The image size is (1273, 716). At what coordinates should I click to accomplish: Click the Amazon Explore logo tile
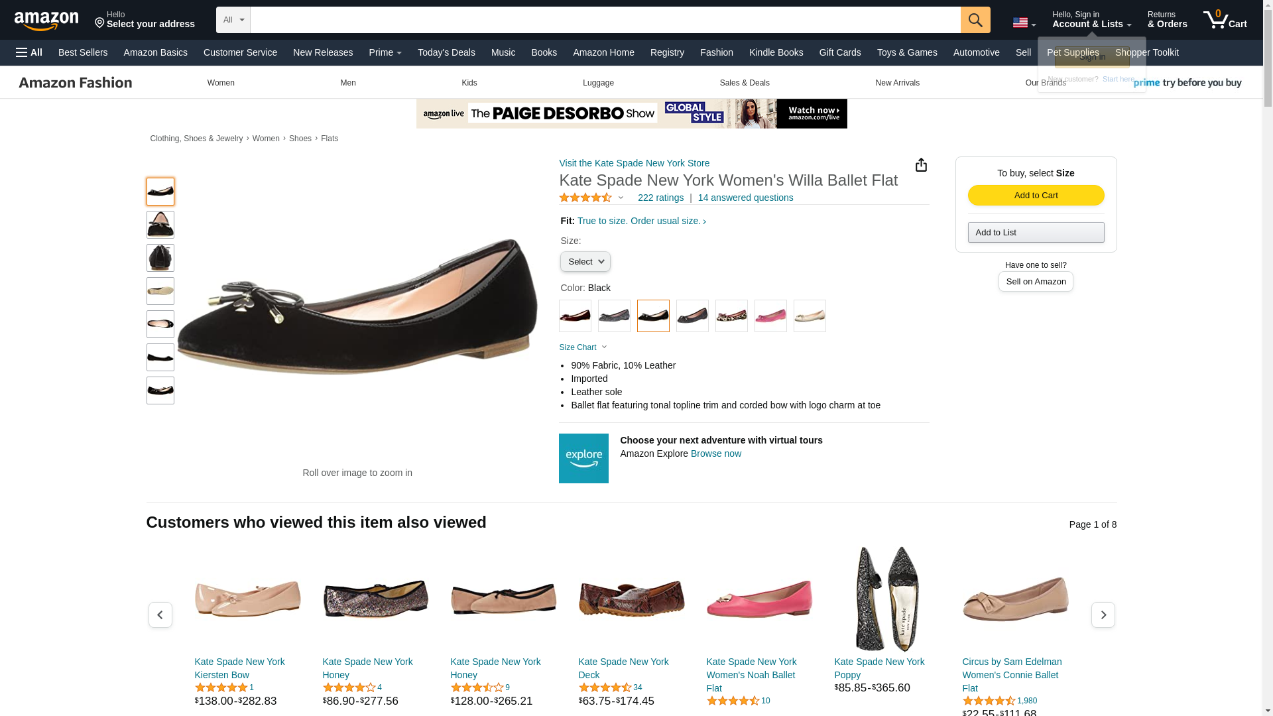(583, 458)
